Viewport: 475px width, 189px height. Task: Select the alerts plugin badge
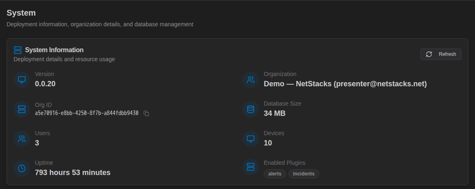click(275, 174)
